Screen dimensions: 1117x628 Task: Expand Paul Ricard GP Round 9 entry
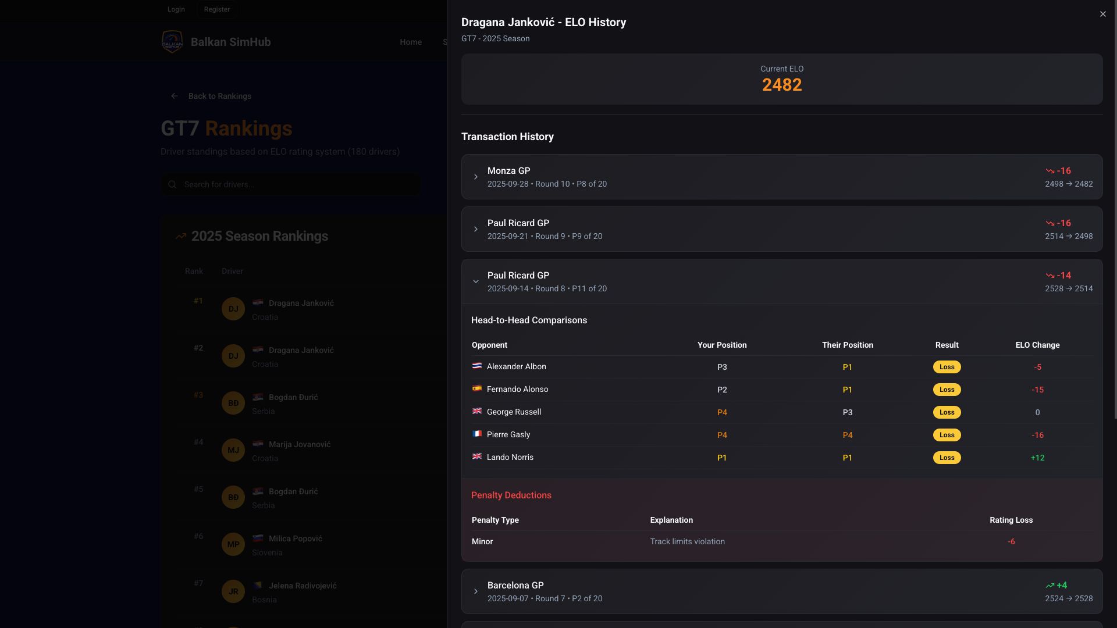[x=475, y=229]
